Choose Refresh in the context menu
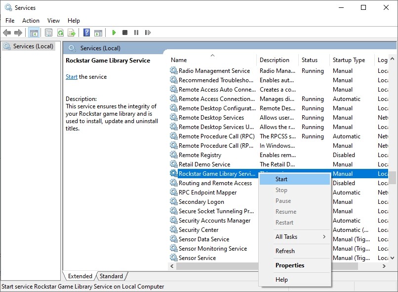398x292 pixels. pos(295,251)
